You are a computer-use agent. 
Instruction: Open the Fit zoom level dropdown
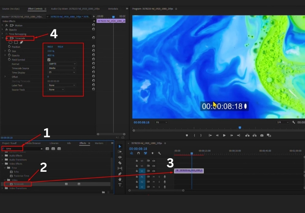coord(161,122)
